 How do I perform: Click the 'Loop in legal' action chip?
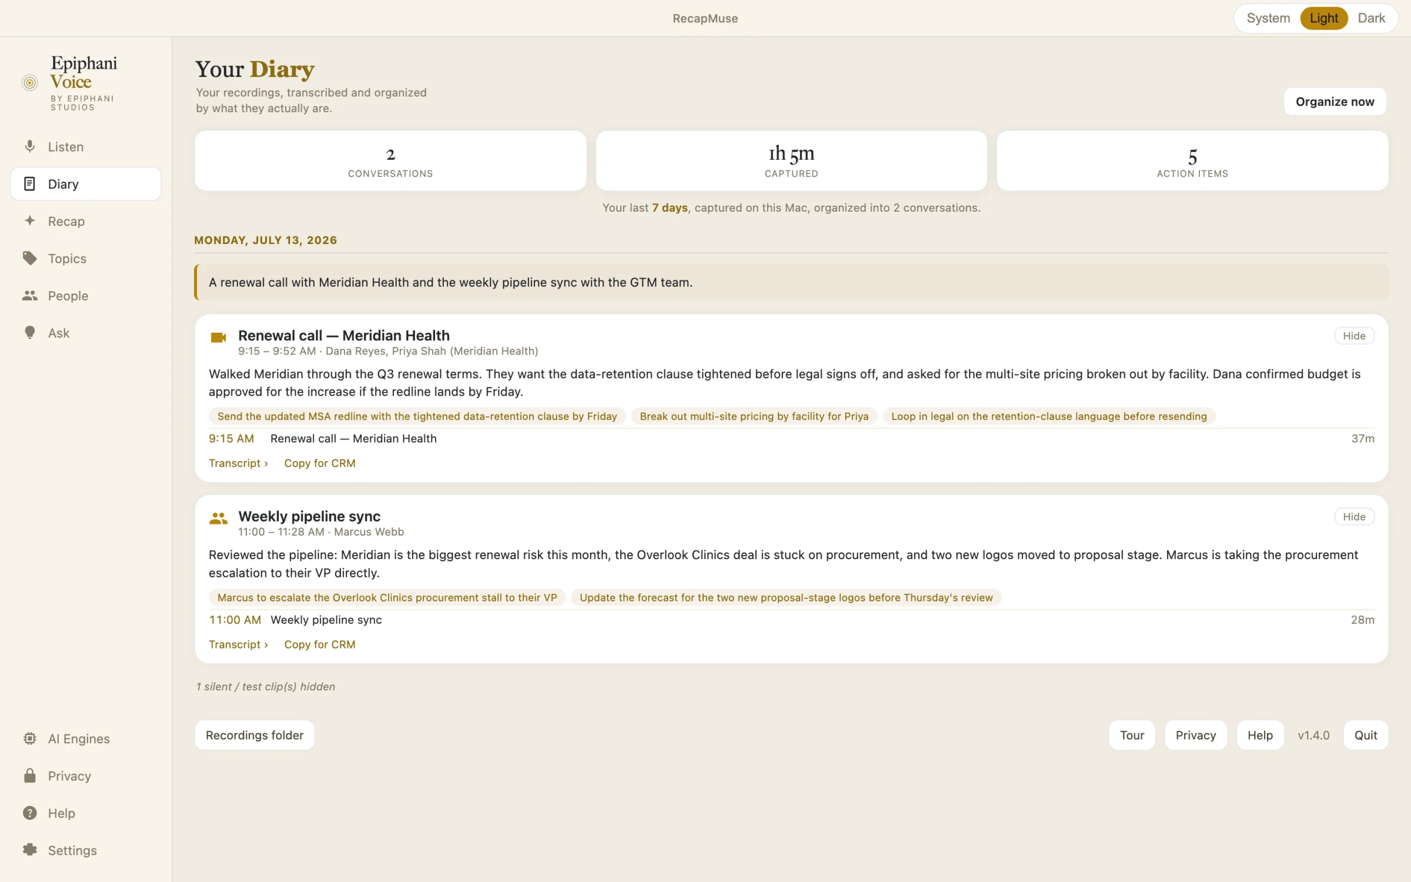point(1049,416)
